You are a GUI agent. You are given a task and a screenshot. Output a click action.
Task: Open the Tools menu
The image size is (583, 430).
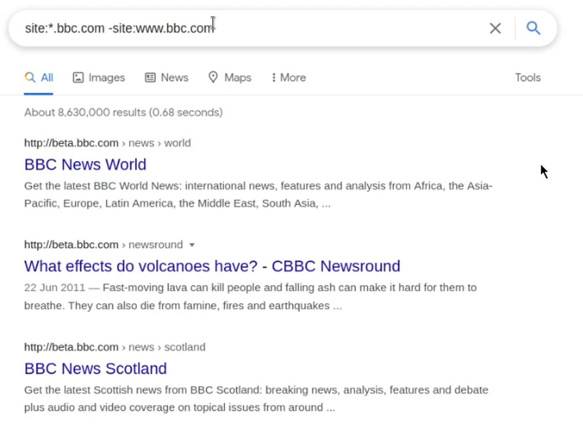528,77
